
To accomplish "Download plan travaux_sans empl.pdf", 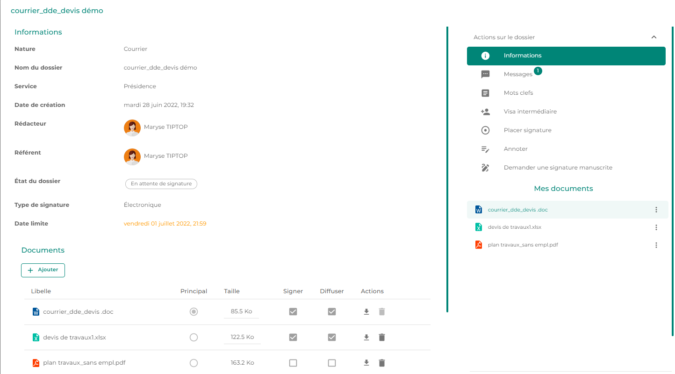I will pyautogui.click(x=366, y=363).
